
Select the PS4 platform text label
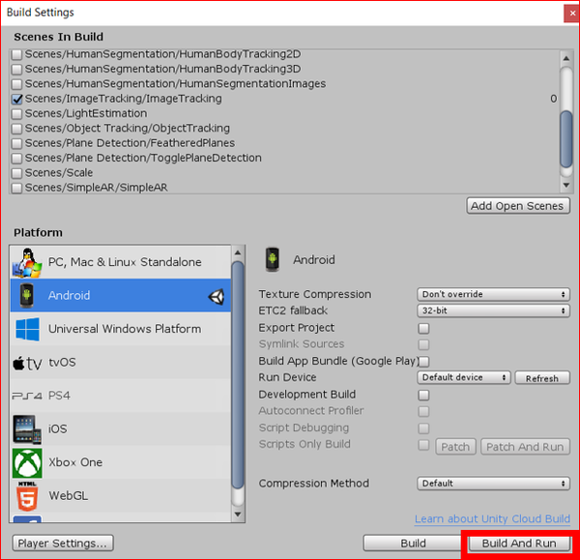[x=59, y=396]
